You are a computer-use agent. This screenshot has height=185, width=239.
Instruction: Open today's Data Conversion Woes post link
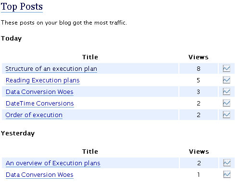click(x=39, y=92)
